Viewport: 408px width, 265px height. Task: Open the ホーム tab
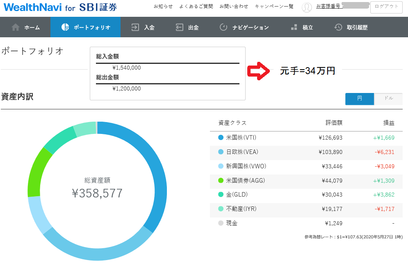[x=25, y=27]
